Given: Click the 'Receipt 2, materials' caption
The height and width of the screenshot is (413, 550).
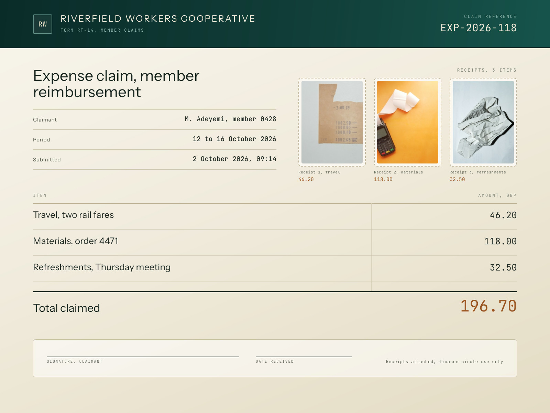Looking at the screenshot, I should pos(398,172).
